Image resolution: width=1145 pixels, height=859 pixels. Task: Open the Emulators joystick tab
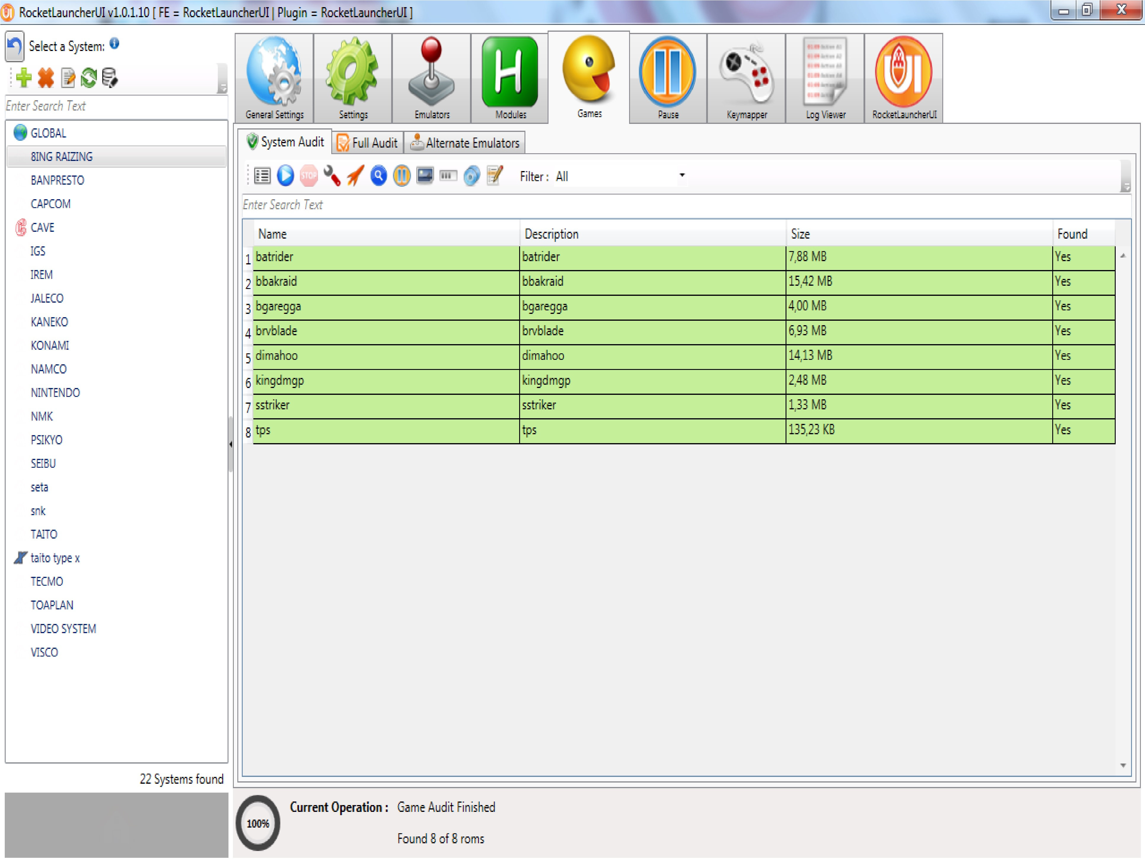[432, 79]
